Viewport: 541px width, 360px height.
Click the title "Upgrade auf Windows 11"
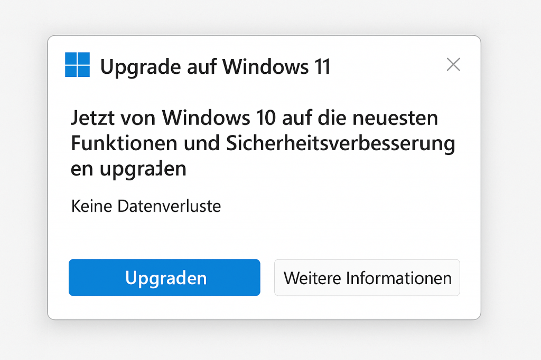click(215, 67)
